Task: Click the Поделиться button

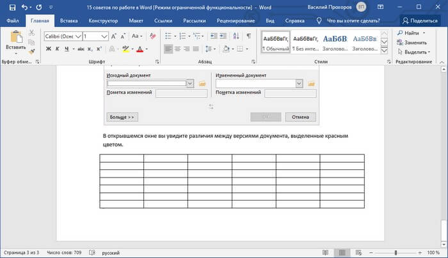Action: [x=420, y=21]
